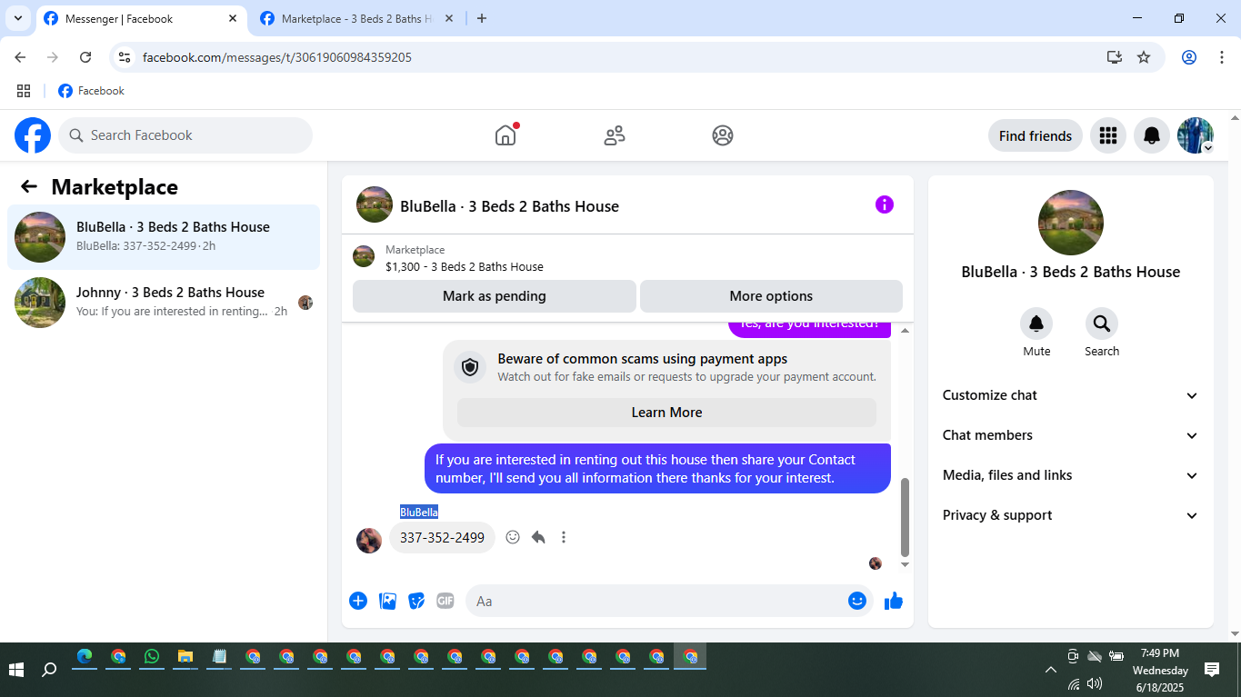The height and width of the screenshot is (697, 1241).
Task: Open the Windows Start menu
Action: [16, 670]
